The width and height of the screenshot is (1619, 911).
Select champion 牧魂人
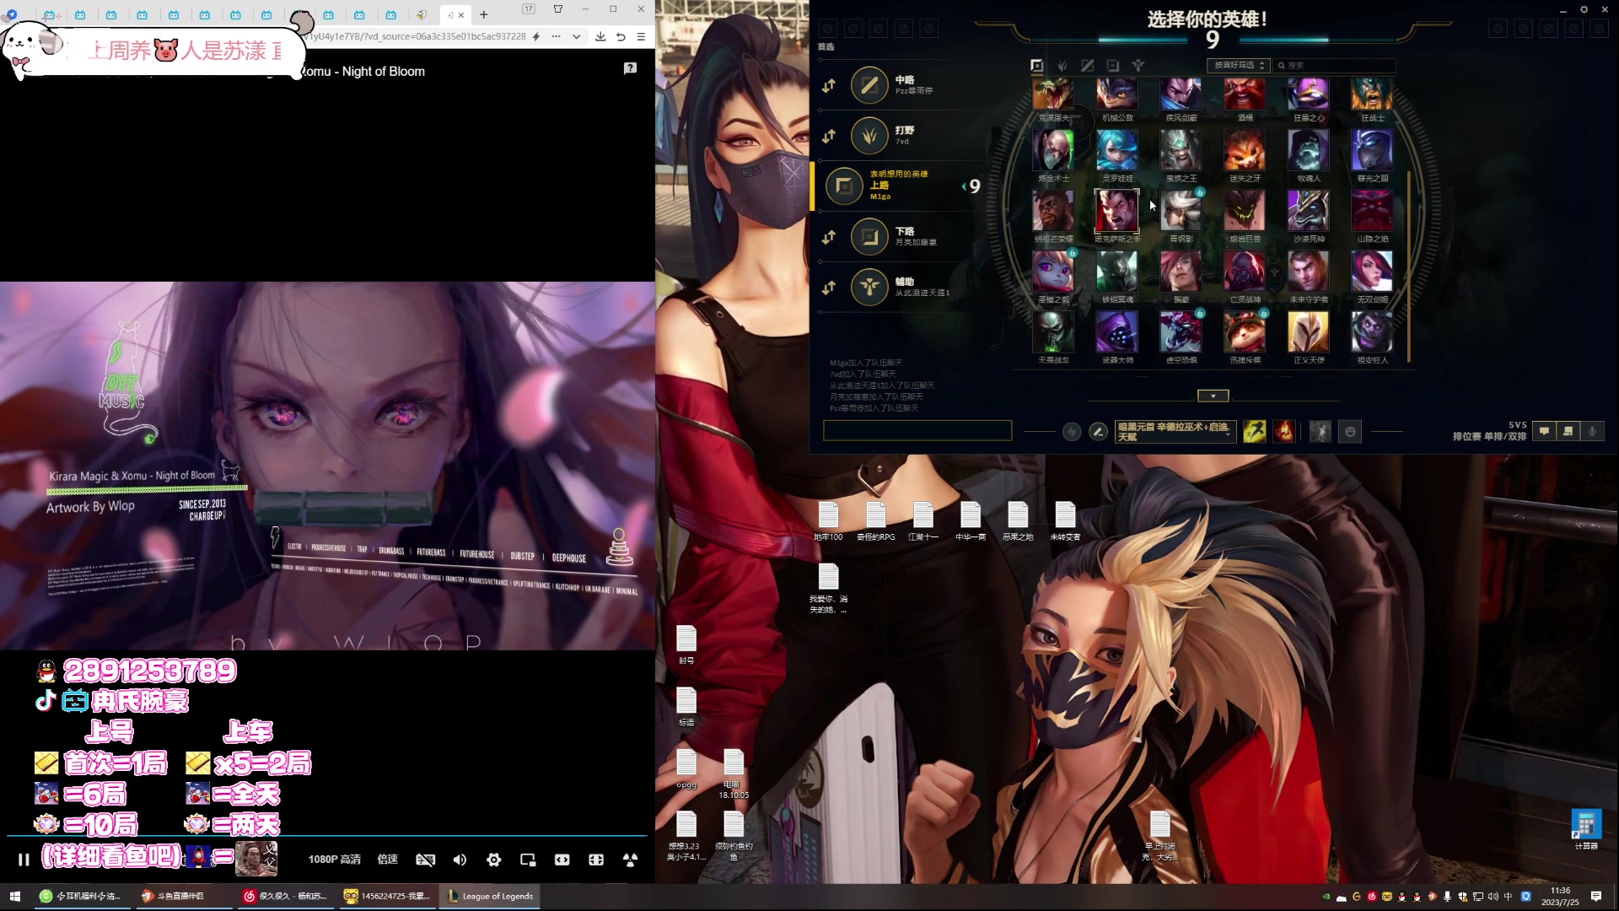(x=1309, y=150)
